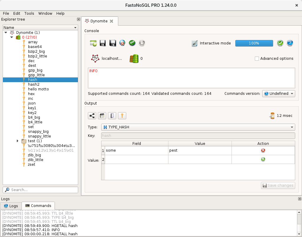
Task: Click the Save changes button
Action: click(x=278, y=185)
